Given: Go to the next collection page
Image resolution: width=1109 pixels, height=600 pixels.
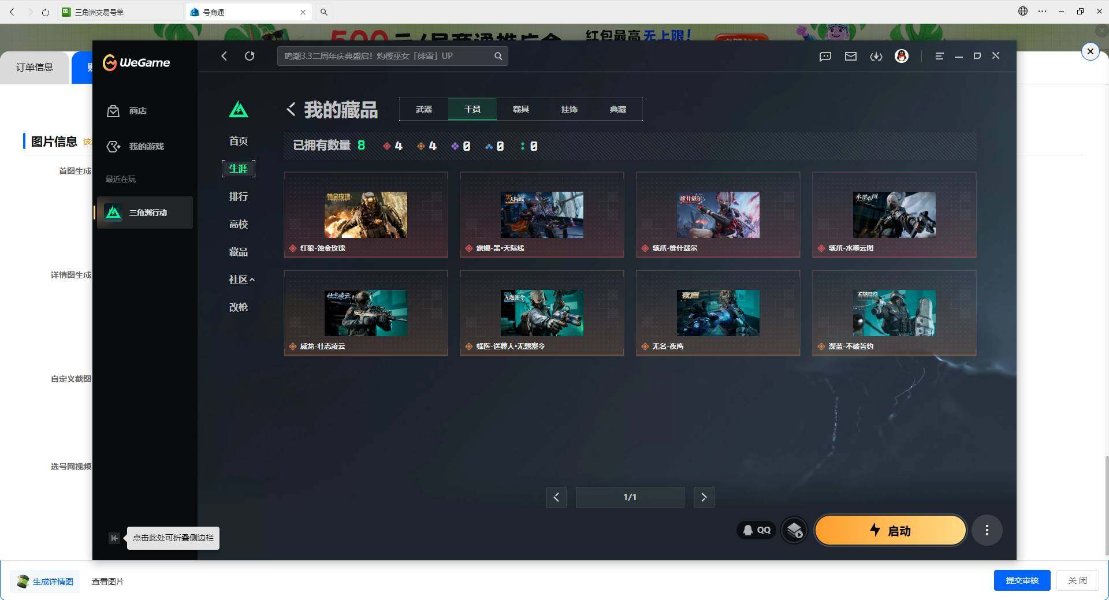Looking at the screenshot, I should tap(704, 497).
